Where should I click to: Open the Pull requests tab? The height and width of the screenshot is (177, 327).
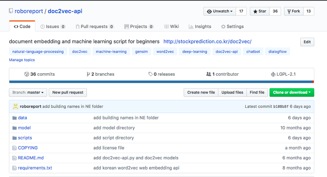pyautogui.click(x=95, y=27)
